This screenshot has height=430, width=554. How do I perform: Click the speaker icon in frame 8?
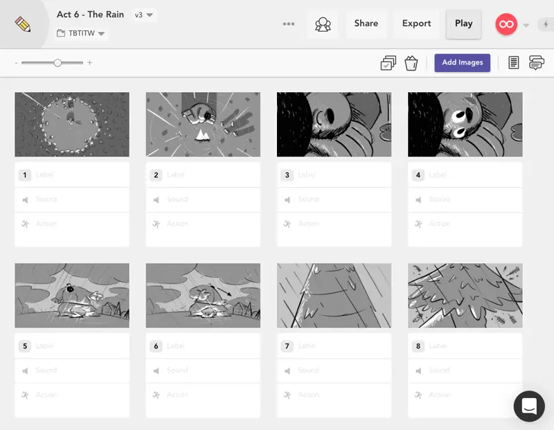pos(418,371)
